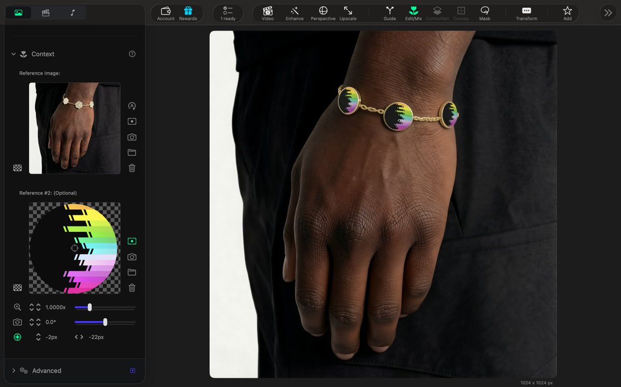This screenshot has width=621, height=387.
Task: Open Context help question mark
Action: [132, 54]
